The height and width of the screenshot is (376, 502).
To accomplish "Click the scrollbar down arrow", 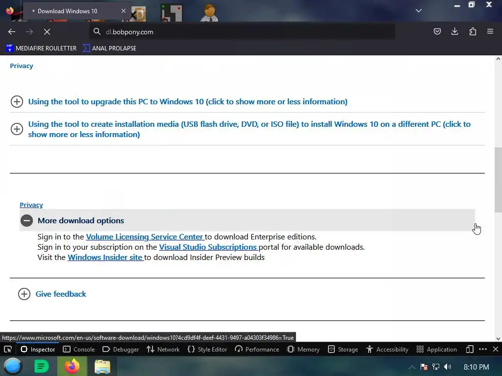I will click(498, 339).
